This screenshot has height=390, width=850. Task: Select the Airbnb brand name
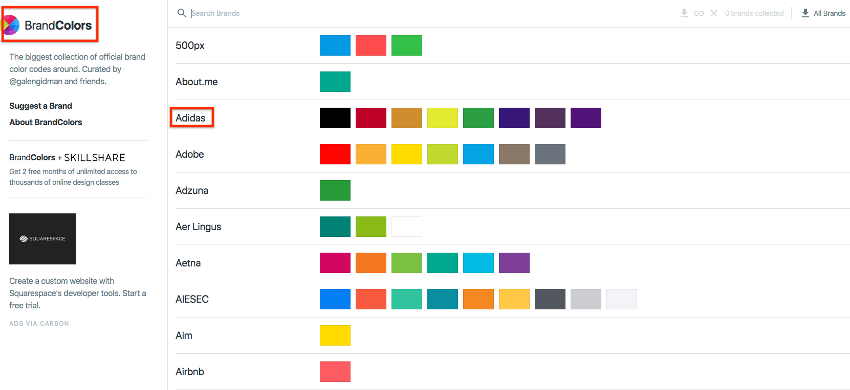click(190, 372)
